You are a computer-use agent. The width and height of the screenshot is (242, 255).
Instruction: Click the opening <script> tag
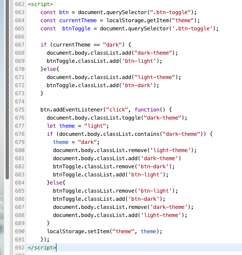tap(40, 4)
